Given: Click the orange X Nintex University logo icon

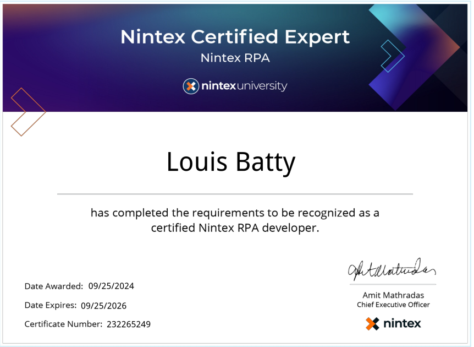Looking at the screenshot, I should (190, 86).
